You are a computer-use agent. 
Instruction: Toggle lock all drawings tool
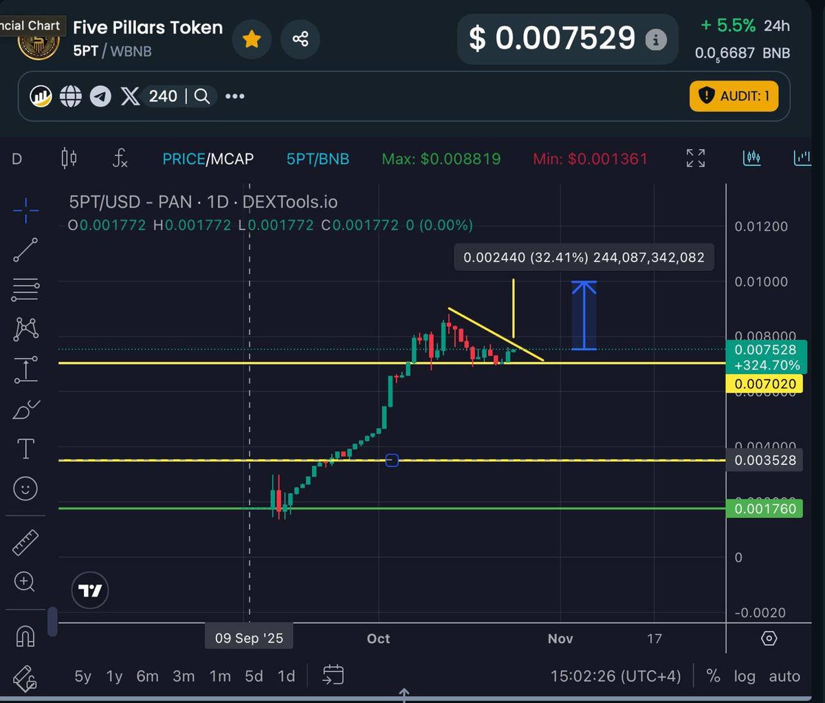click(25, 678)
